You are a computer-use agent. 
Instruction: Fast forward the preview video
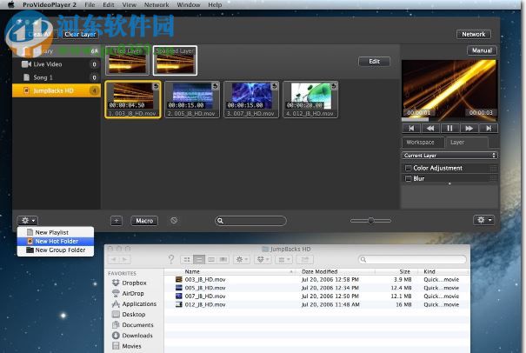[x=469, y=128]
